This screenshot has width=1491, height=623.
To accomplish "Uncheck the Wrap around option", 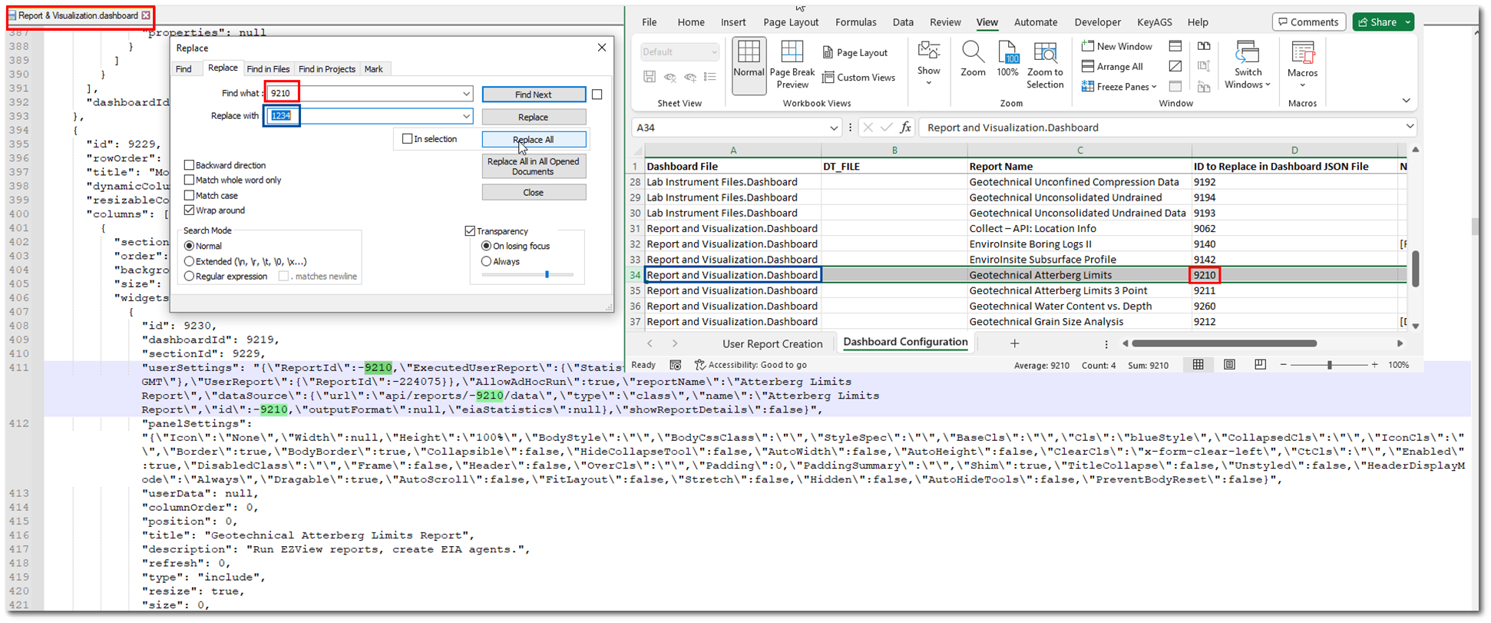I will pos(189,210).
